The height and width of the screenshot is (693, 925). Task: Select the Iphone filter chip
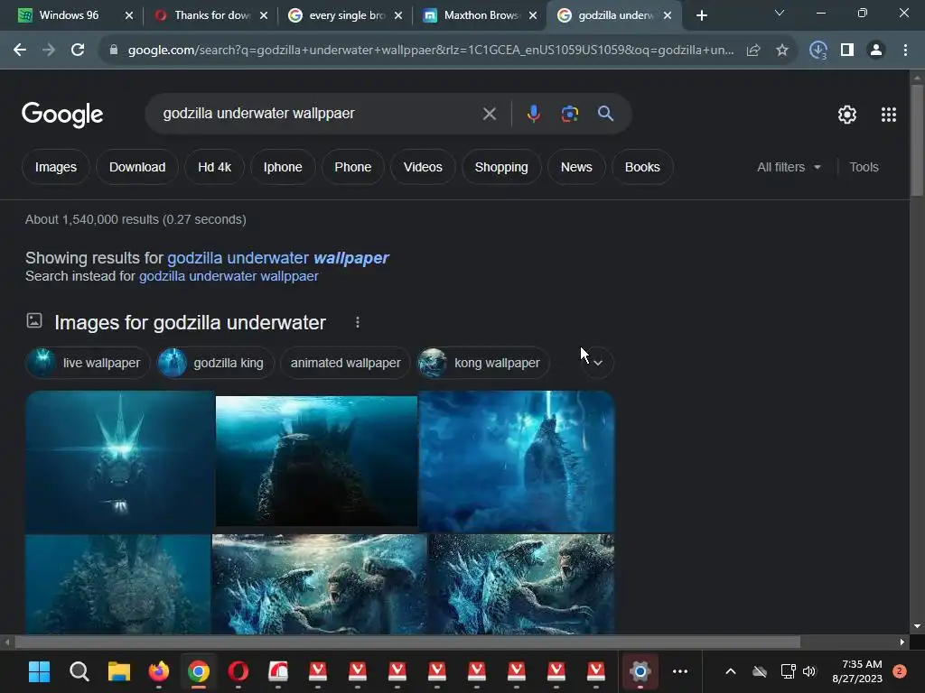(283, 167)
